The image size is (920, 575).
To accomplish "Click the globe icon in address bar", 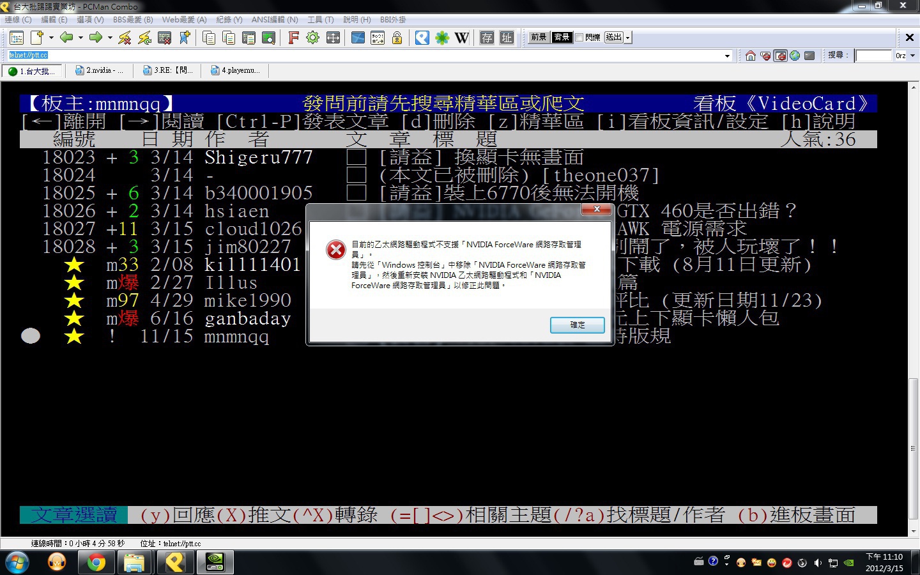I will click(x=795, y=56).
